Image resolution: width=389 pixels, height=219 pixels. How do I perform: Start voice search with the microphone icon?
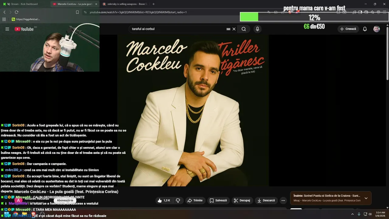click(x=257, y=29)
